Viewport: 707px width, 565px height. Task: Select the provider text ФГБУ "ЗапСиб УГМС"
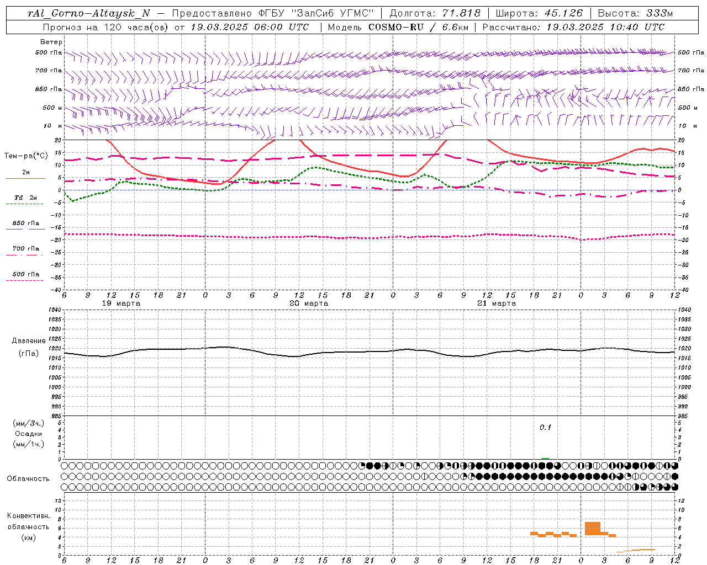pyautogui.click(x=316, y=13)
